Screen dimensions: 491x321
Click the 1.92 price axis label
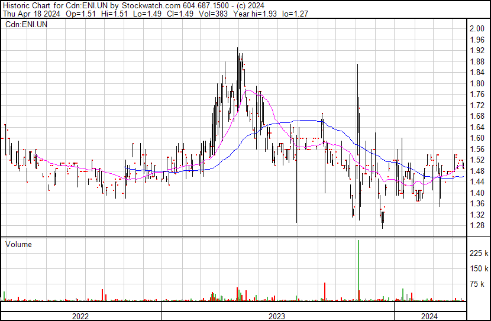pos(476,51)
